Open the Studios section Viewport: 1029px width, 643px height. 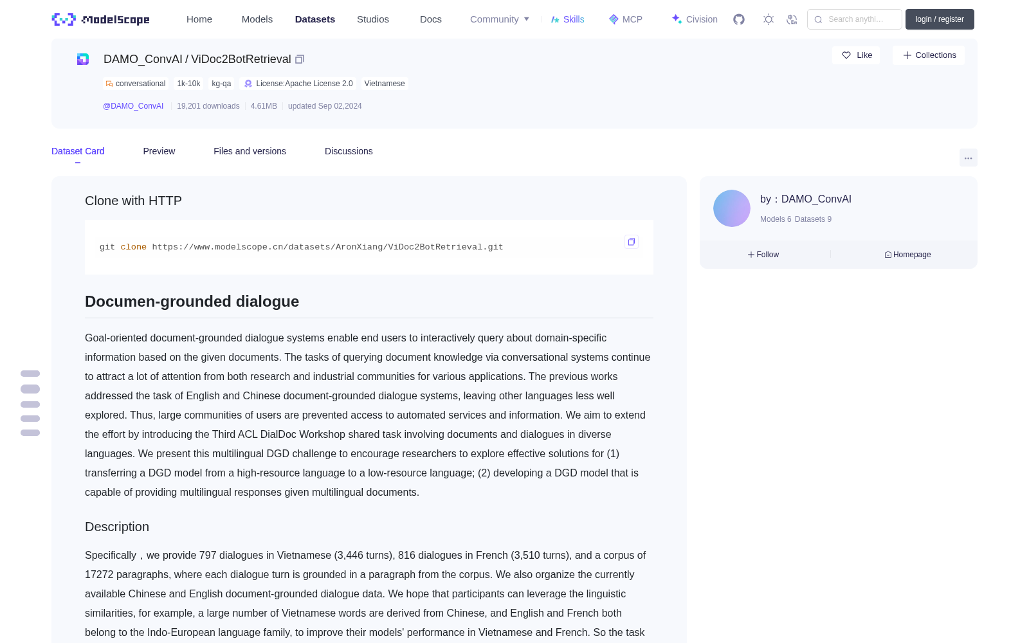(373, 19)
